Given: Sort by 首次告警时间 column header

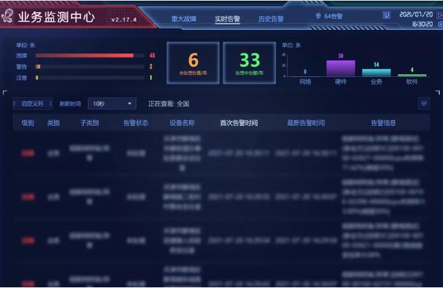Looking at the screenshot, I should [x=239, y=123].
